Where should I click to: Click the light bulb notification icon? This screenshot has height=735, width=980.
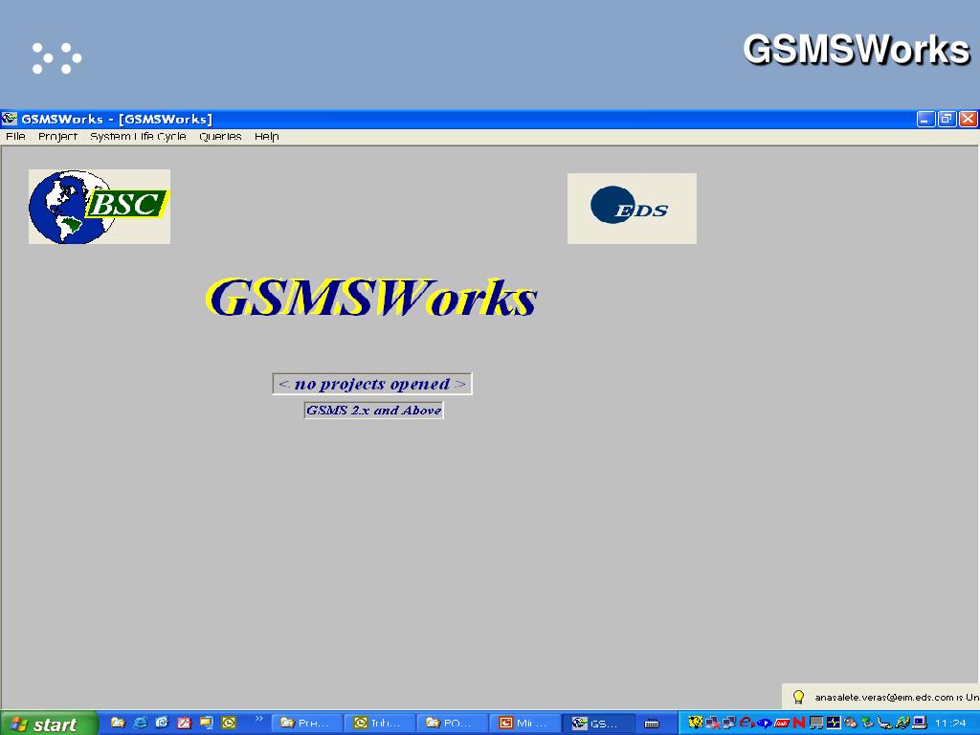798,697
